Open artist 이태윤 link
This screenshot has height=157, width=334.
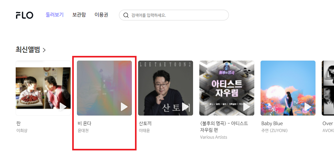tap(144, 130)
